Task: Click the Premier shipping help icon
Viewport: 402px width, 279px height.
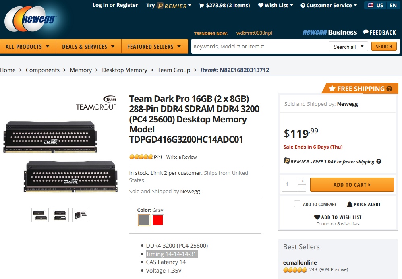Action: [379, 162]
